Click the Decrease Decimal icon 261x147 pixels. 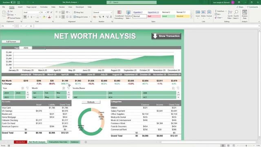111,17
